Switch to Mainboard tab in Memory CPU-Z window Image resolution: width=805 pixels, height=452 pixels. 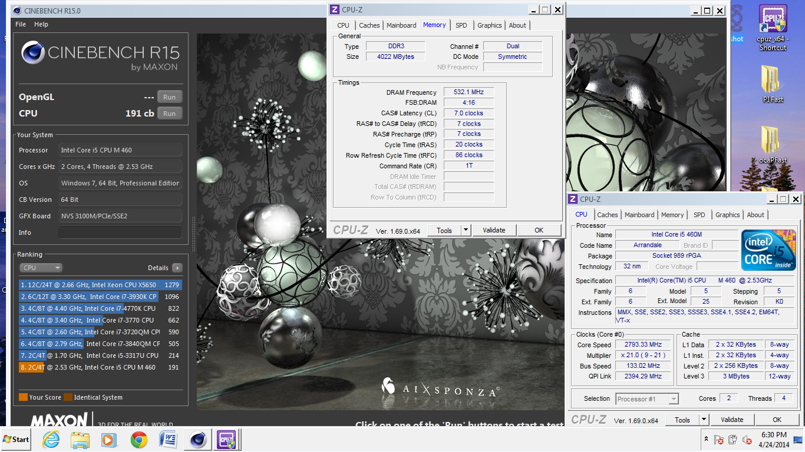coord(401,25)
